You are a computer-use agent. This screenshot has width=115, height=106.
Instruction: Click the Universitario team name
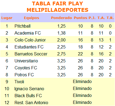click(x=26, y=61)
